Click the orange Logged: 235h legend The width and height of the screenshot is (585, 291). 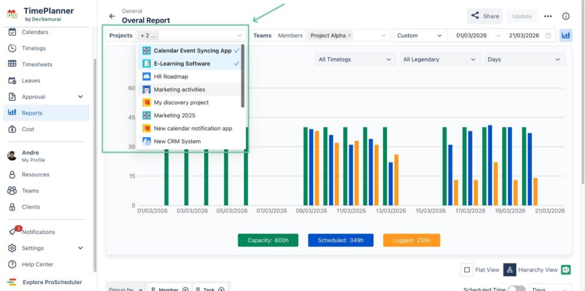411,240
